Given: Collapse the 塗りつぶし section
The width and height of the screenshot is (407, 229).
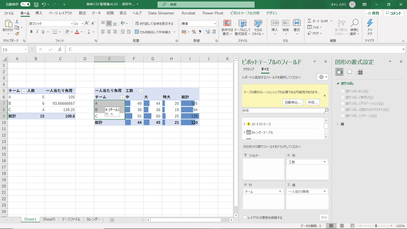Looking at the screenshot, I should [338, 83].
